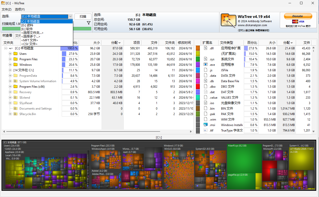Select [D:] 资料 from the drive list

coord(27,25)
